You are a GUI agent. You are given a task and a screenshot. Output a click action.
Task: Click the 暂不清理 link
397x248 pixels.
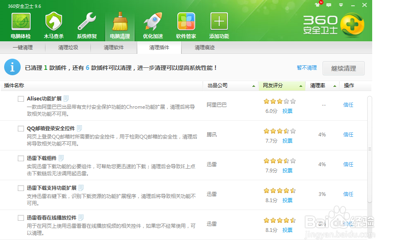pos(306,68)
